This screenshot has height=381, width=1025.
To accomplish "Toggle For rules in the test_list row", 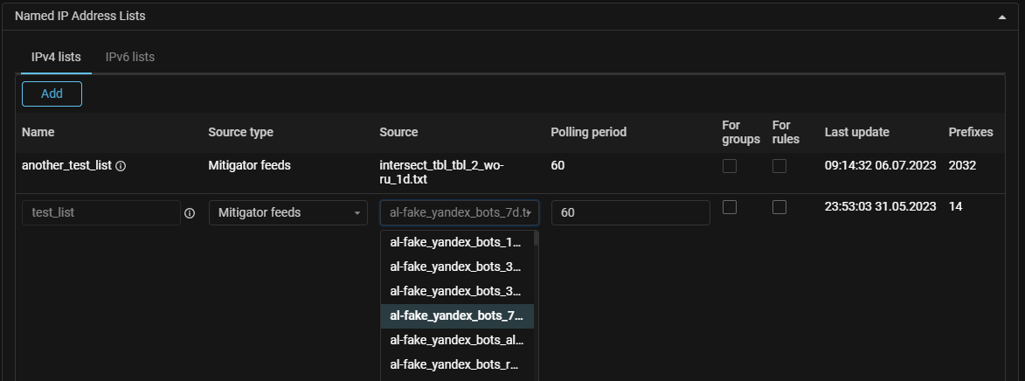I will click(779, 207).
